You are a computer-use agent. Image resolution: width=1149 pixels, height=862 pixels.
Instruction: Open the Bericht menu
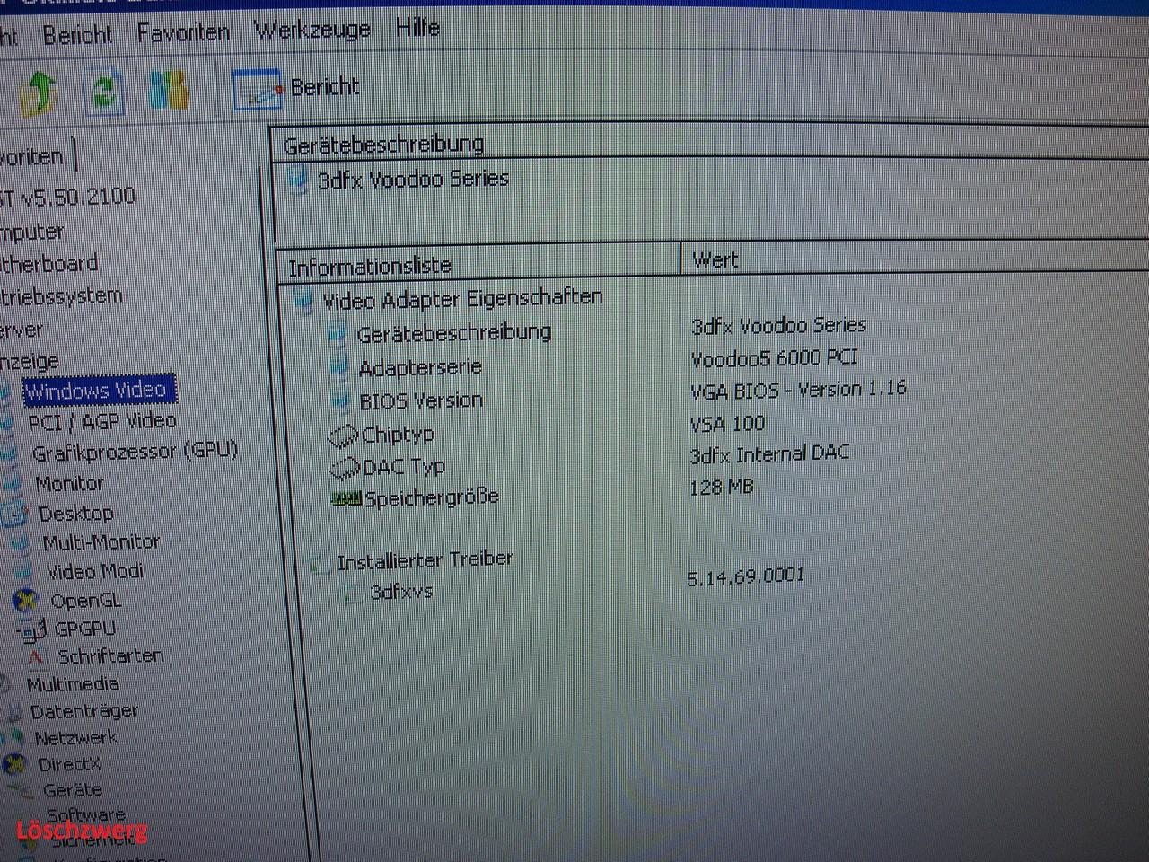77,35
